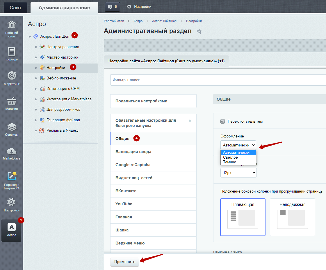The width and height of the screenshot is (326, 270).
Task: Choose Автоматически in the dropdown list
Action: pos(238,153)
